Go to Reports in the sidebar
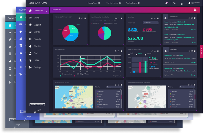Viewport: 203px width, 134px height. 37,39
